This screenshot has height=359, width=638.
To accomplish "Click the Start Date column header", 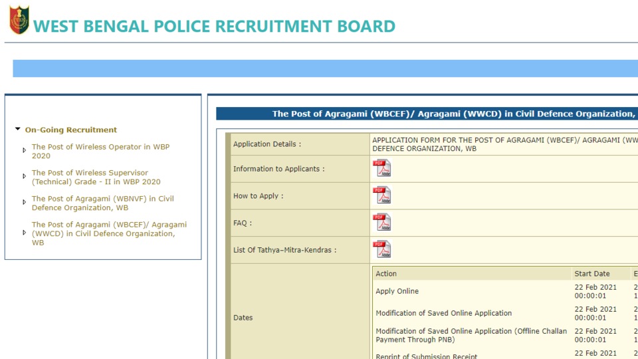I will (x=592, y=273).
